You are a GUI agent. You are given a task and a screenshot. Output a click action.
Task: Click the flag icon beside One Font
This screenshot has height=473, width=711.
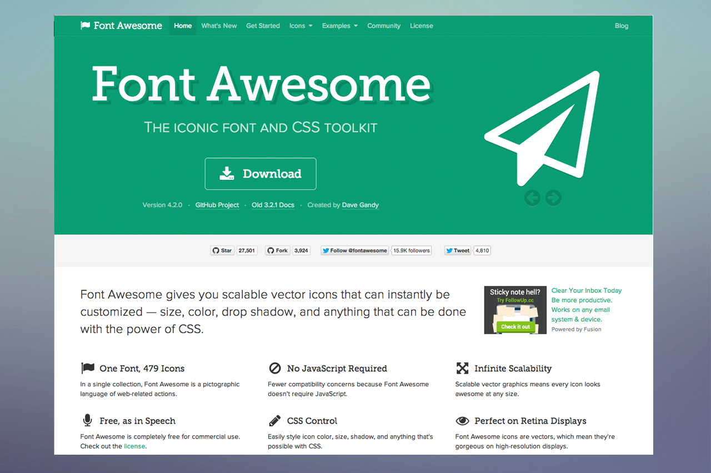(88, 368)
